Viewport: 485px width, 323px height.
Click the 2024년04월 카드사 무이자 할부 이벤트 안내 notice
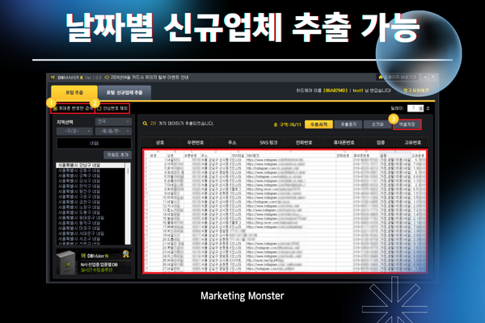coord(150,78)
